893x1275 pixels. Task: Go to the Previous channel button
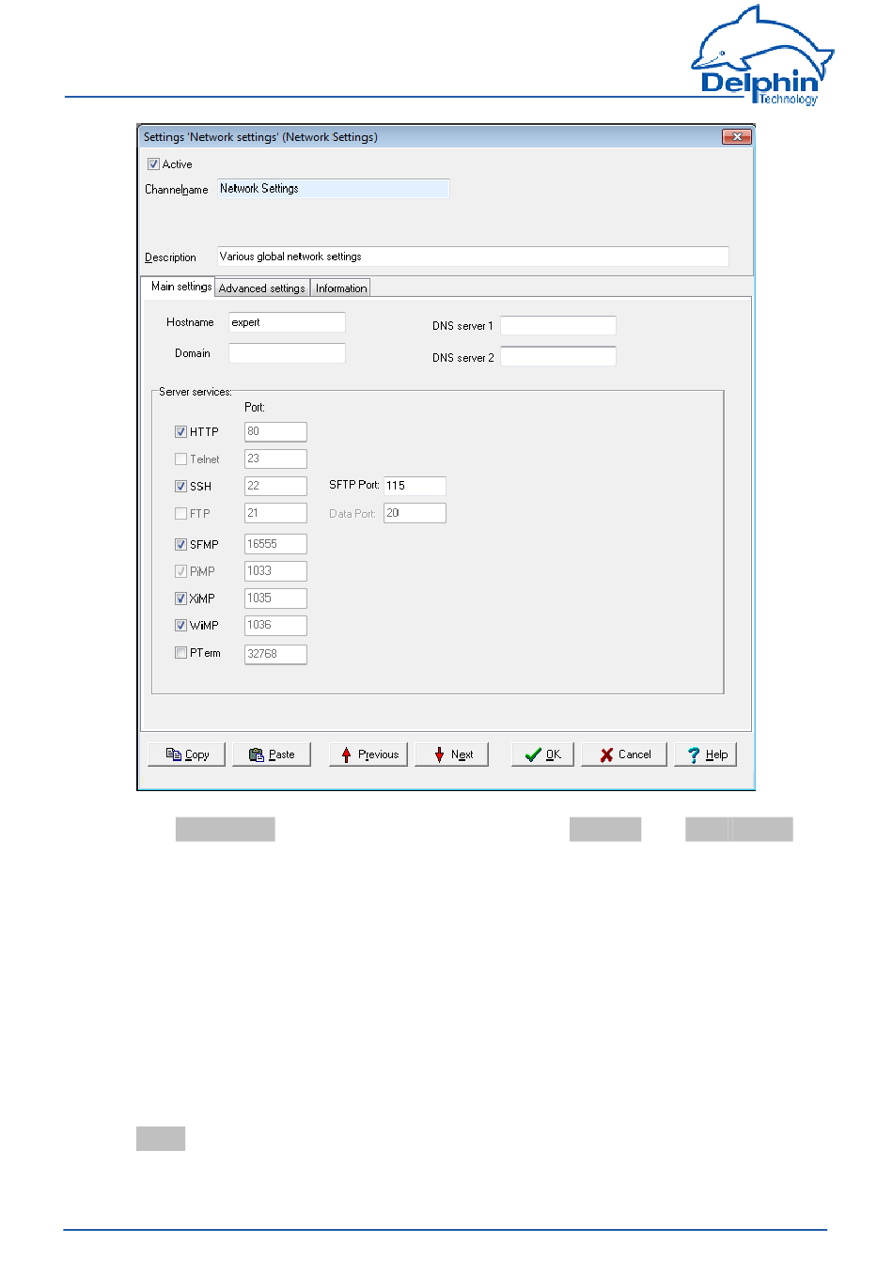[x=368, y=754]
